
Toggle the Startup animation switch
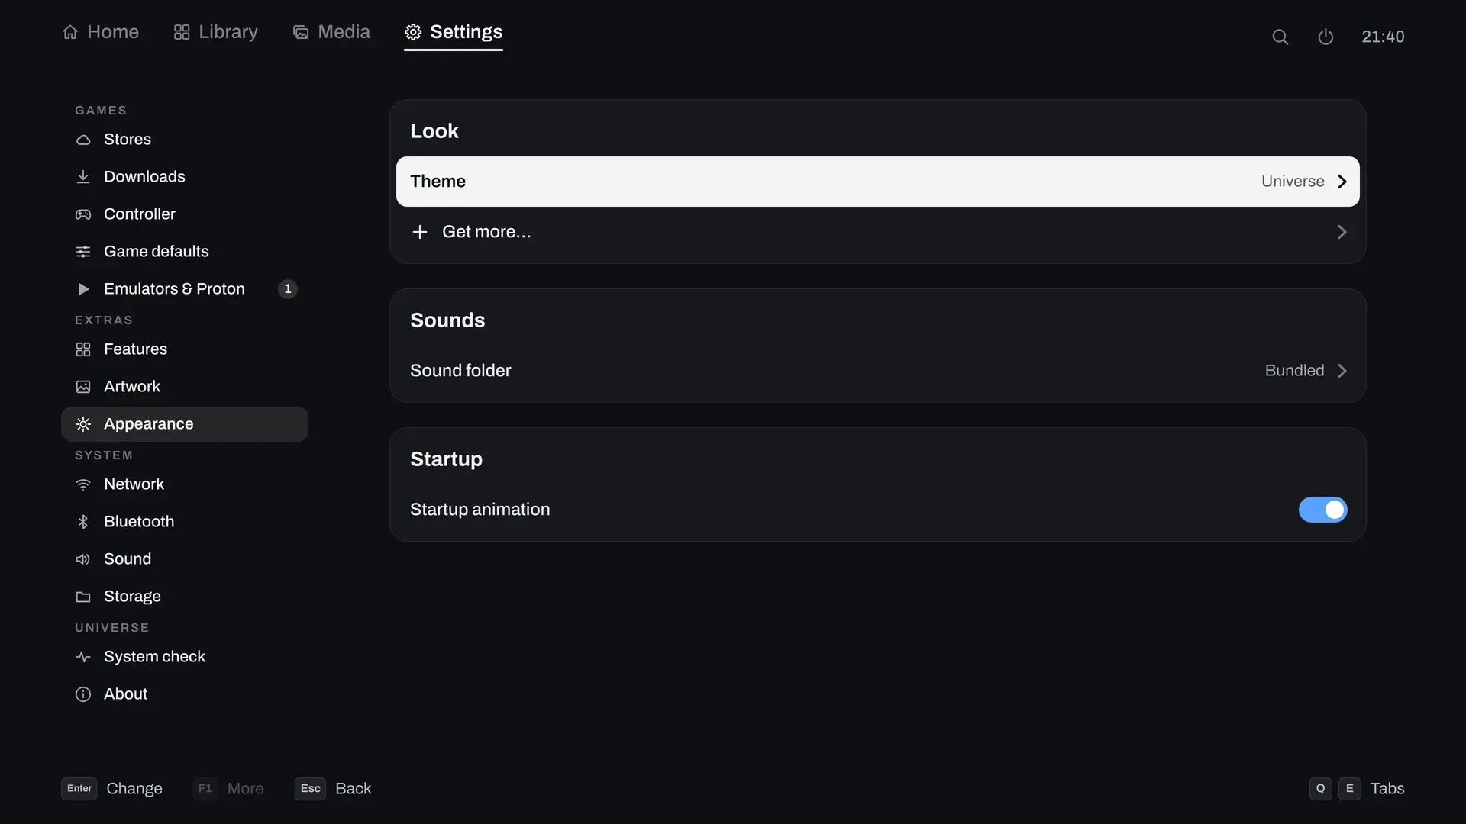[x=1322, y=510]
